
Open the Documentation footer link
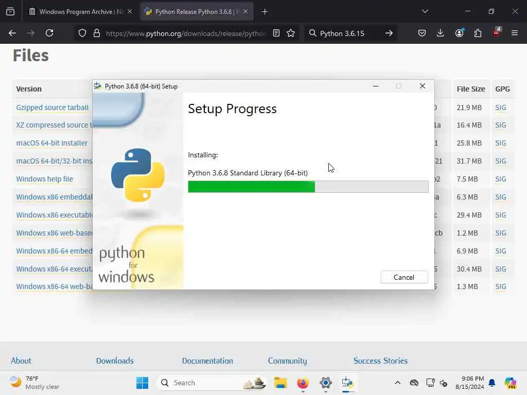(207, 361)
